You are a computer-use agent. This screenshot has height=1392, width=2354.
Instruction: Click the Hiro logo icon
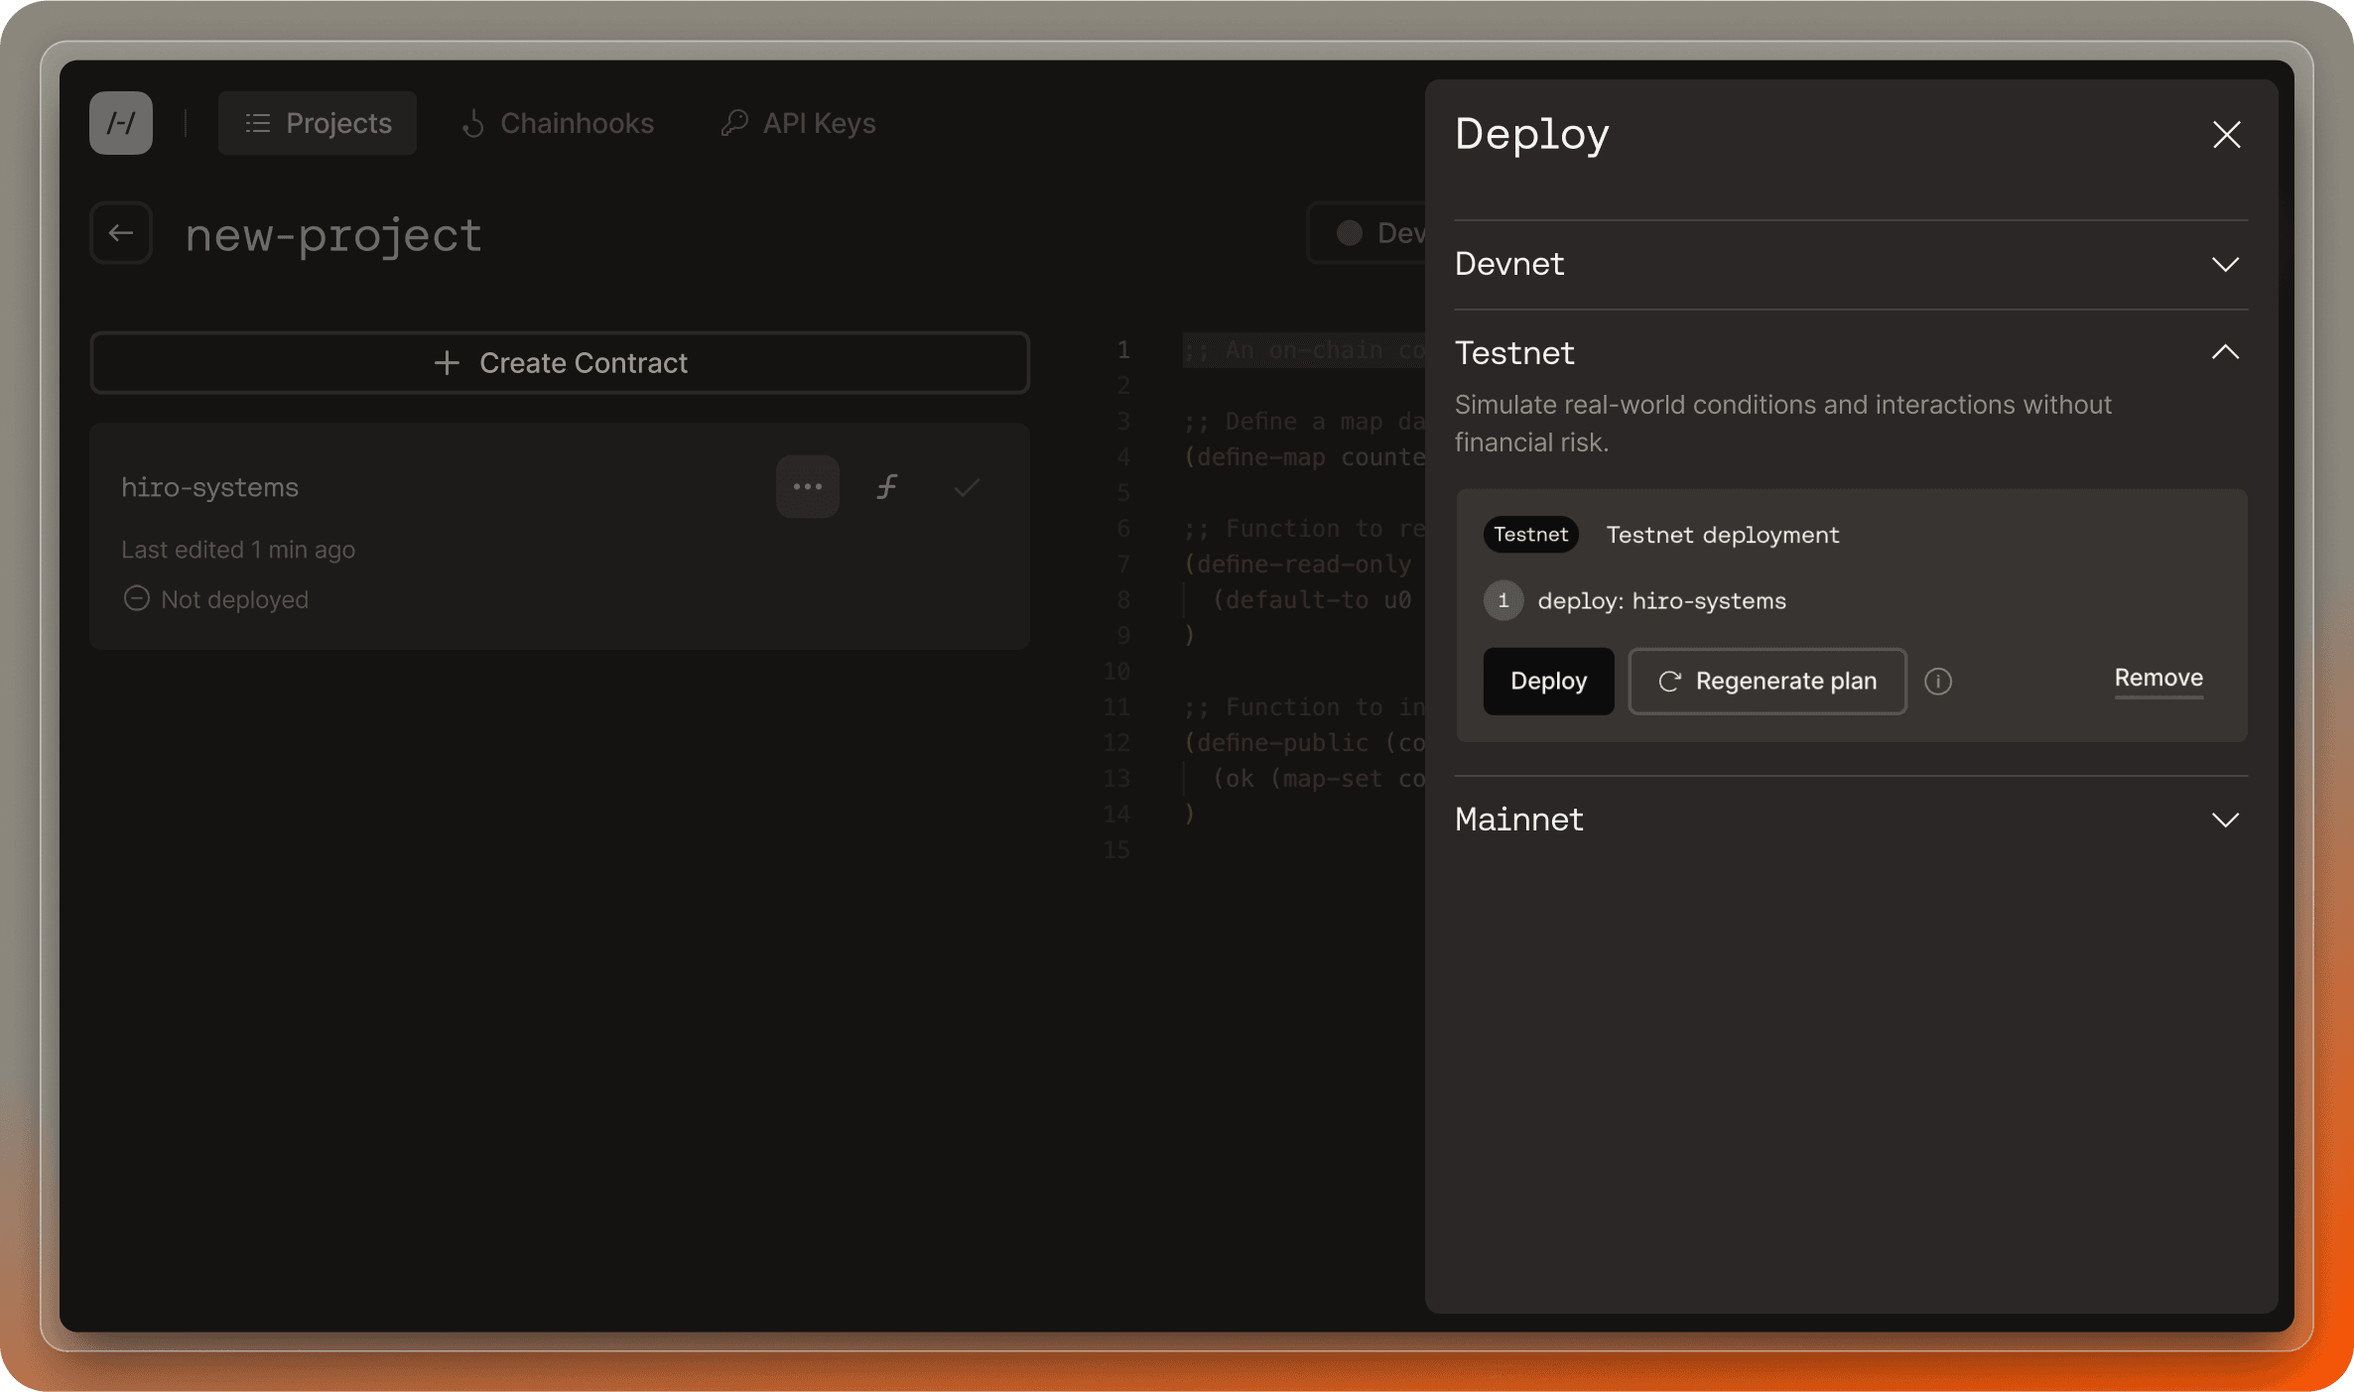pyautogui.click(x=121, y=123)
